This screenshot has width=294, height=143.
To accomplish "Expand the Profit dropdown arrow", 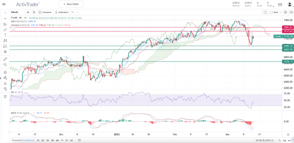I will coord(273,6).
